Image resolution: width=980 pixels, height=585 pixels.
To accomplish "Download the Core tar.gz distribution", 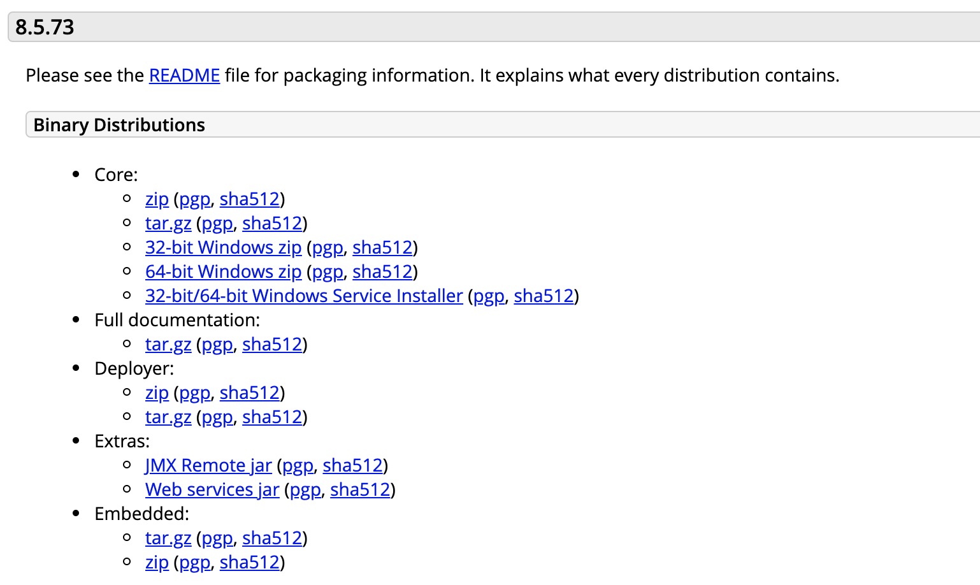I will [x=168, y=223].
